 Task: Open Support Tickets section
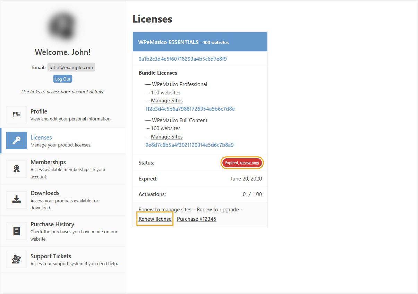pyautogui.click(x=63, y=259)
